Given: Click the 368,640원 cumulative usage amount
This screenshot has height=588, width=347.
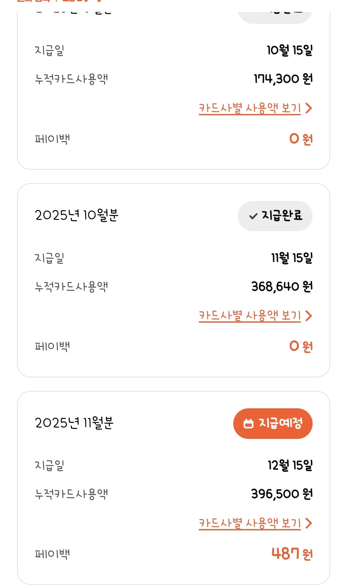Looking at the screenshot, I should coord(282,286).
